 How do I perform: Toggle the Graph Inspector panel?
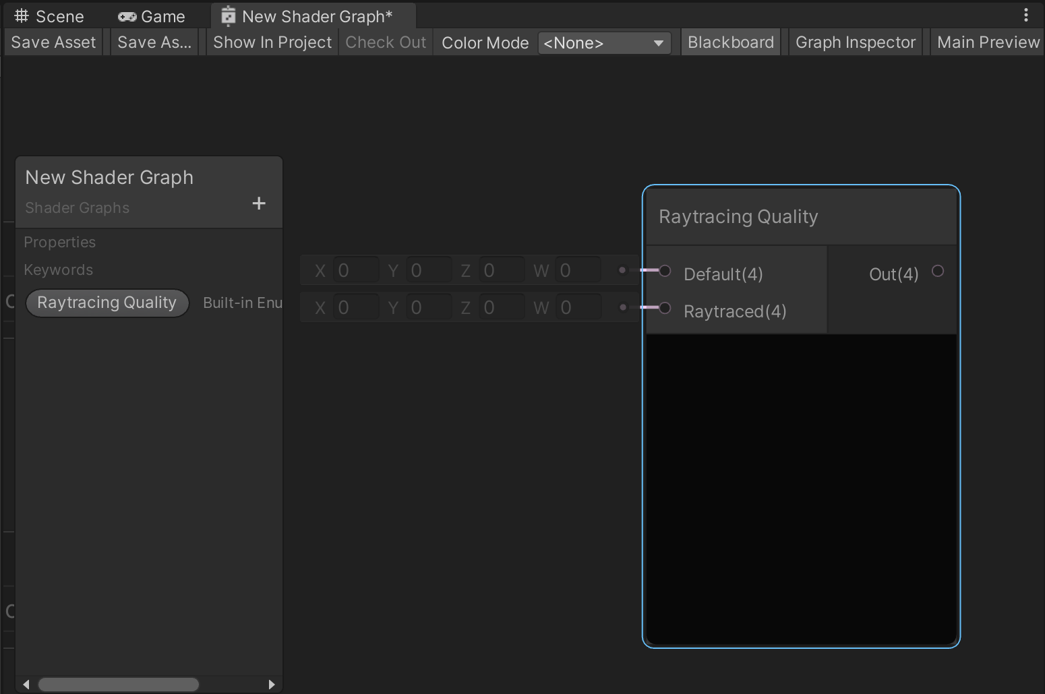[x=855, y=42]
